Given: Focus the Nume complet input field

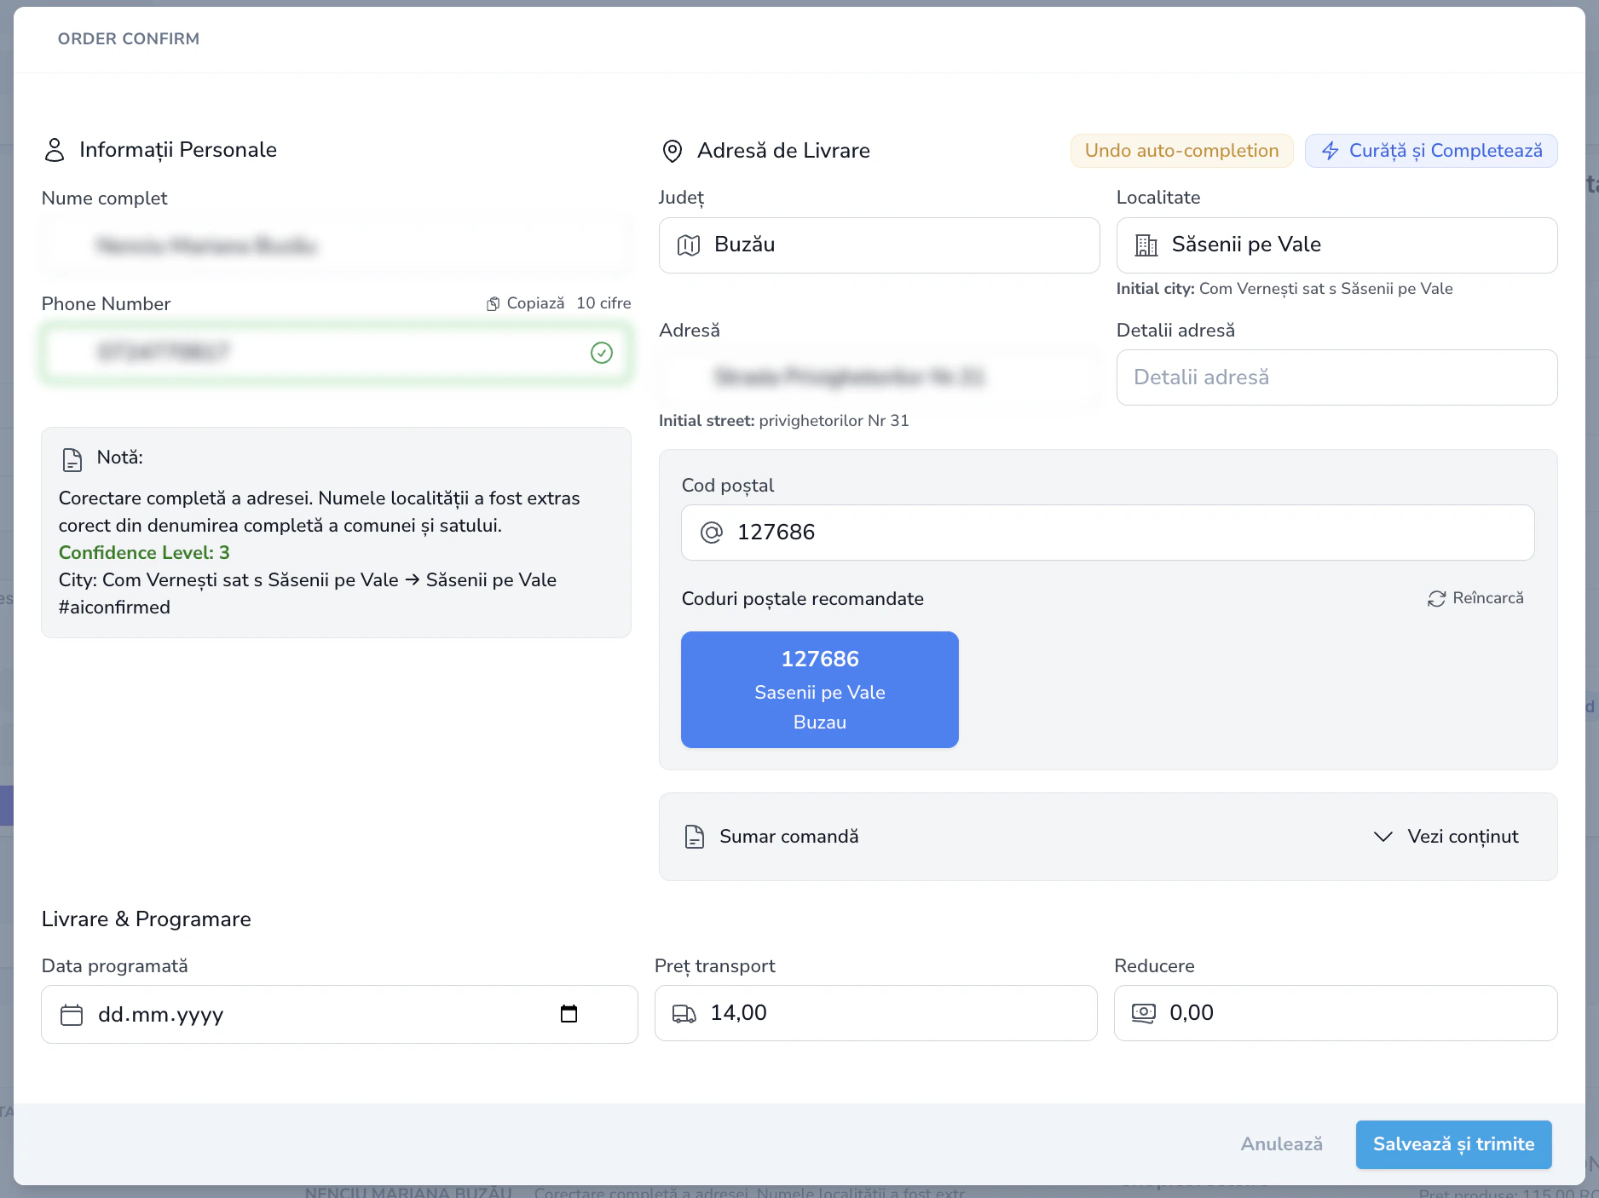Looking at the screenshot, I should pyautogui.click(x=336, y=246).
